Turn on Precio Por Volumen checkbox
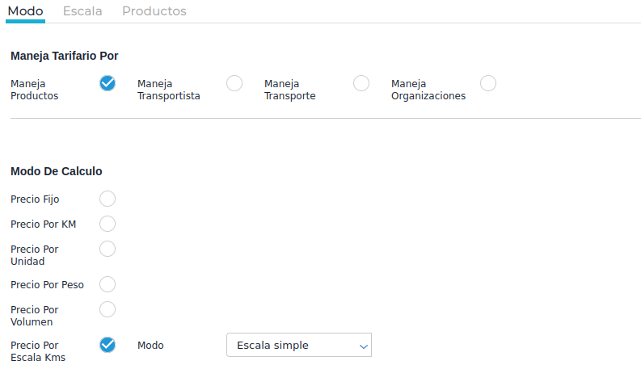Screen dimensions: 641x365 coord(108,309)
